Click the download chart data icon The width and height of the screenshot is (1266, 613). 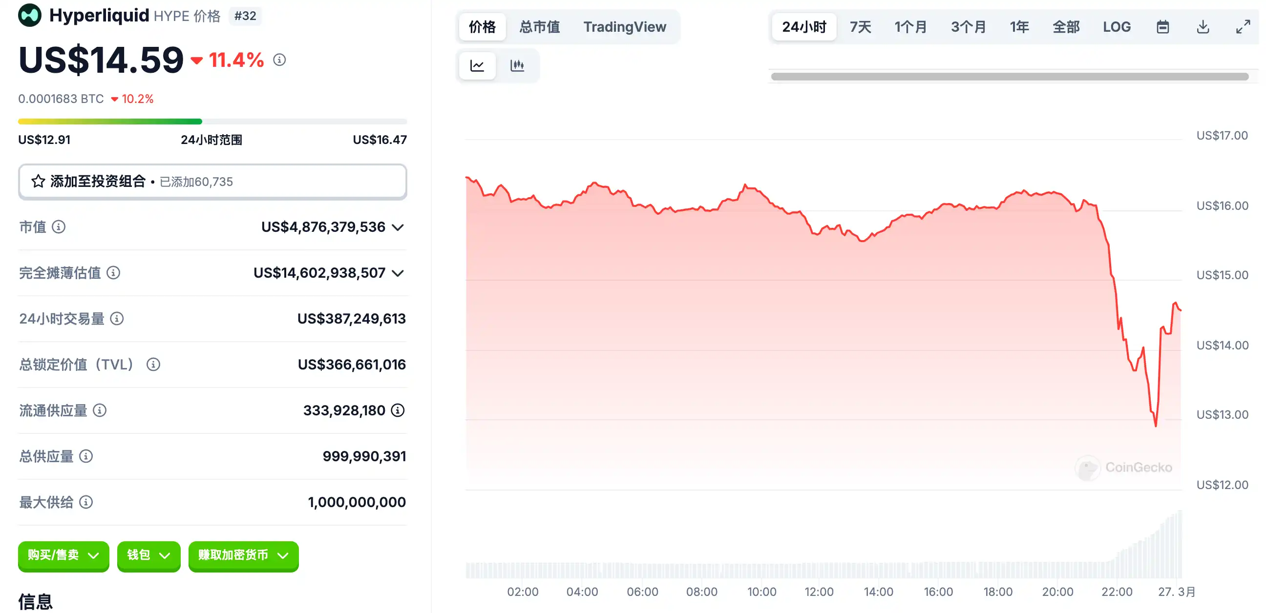pos(1203,26)
